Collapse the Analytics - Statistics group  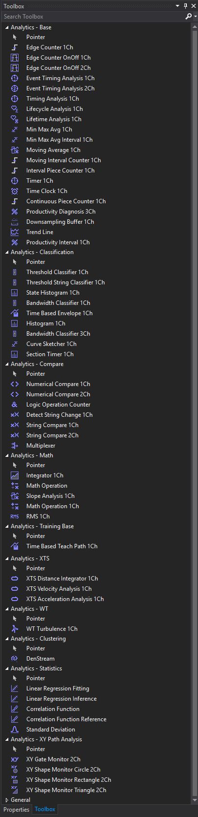[x=7, y=668]
